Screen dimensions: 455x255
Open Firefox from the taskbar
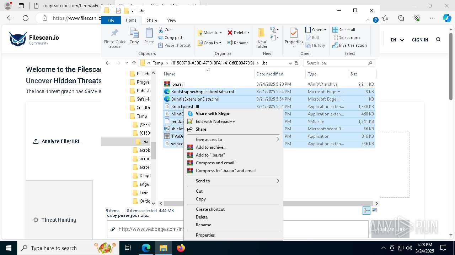coord(181,248)
